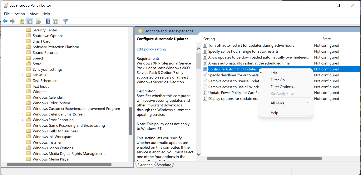Click the Forward navigation arrow
This screenshot has width=361, height=175.
click(x=12, y=21)
